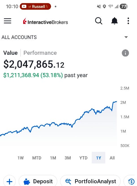Tap the latest point on value chart
The width and height of the screenshot is (137, 186).
click(x=117, y=102)
